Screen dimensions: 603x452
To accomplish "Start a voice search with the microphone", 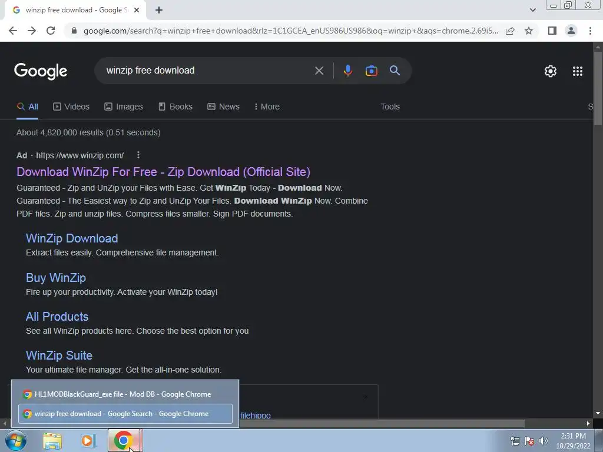I will pos(347,71).
